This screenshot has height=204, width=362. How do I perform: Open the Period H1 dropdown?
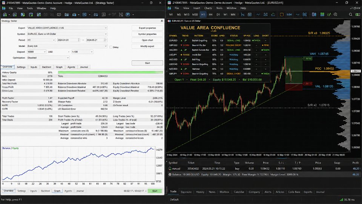41,40
